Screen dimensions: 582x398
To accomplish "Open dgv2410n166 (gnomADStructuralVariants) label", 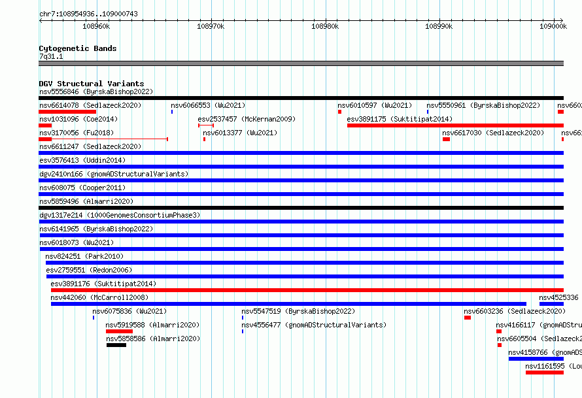I will [114, 174].
